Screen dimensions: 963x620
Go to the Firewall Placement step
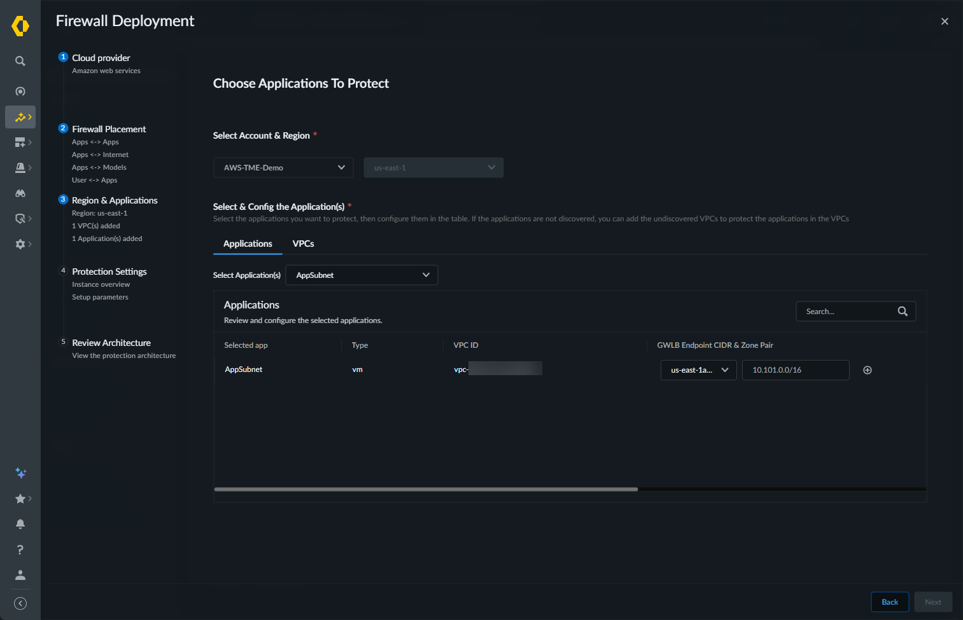(x=109, y=129)
